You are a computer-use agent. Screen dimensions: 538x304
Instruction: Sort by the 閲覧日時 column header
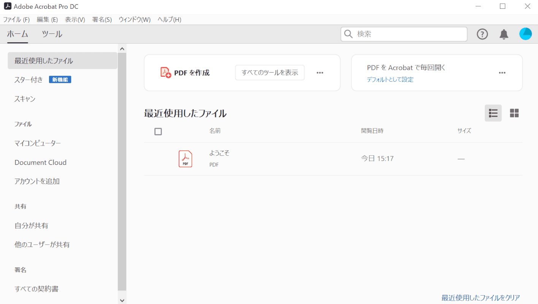click(372, 131)
